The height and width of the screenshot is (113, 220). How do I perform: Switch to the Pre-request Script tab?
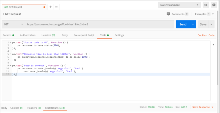(x=84, y=35)
